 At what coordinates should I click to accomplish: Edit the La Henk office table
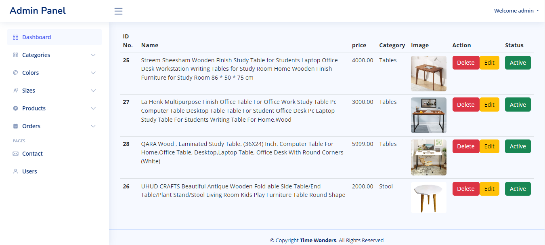coord(489,105)
